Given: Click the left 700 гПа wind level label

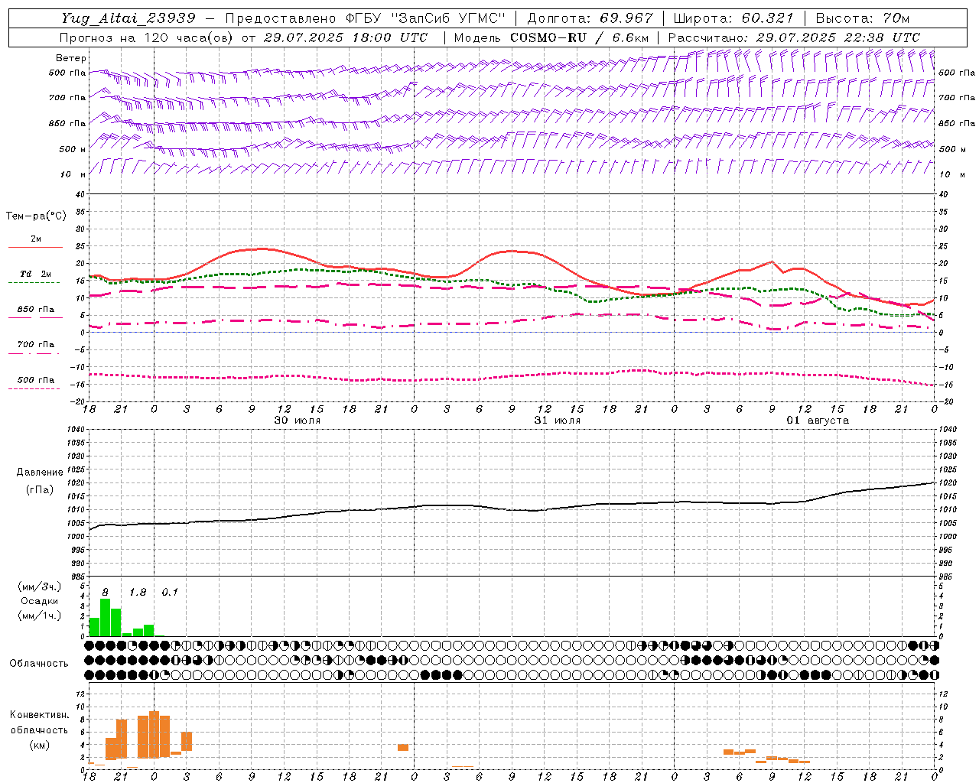Looking at the screenshot, I should (68, 98).
